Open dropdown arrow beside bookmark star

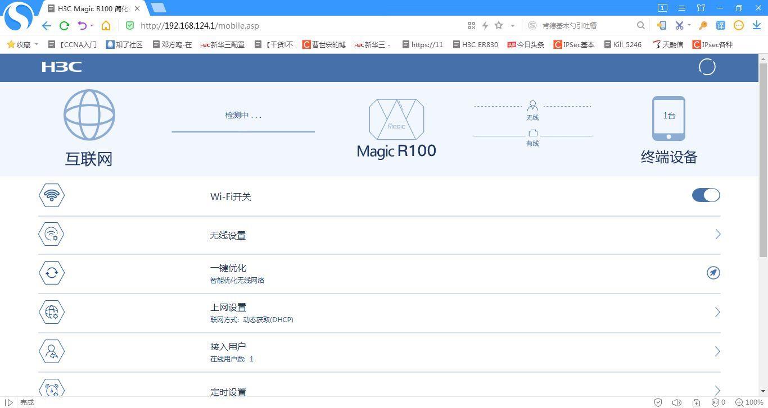coord(512,25)
